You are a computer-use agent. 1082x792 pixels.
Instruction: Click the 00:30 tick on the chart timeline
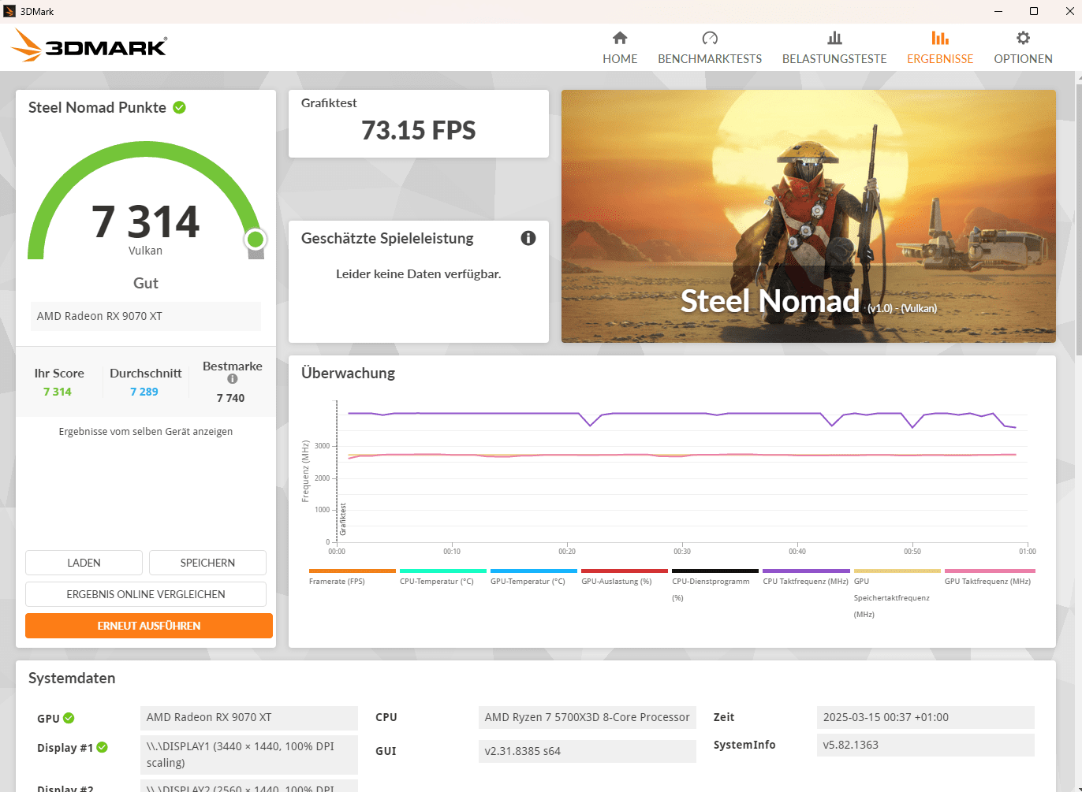(682, 551)
